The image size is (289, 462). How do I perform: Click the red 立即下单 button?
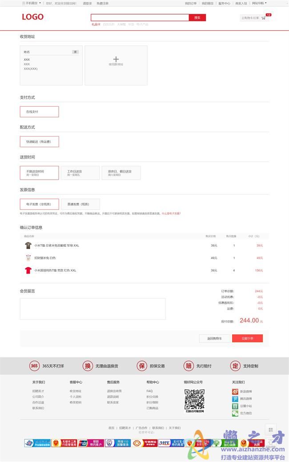247,338
